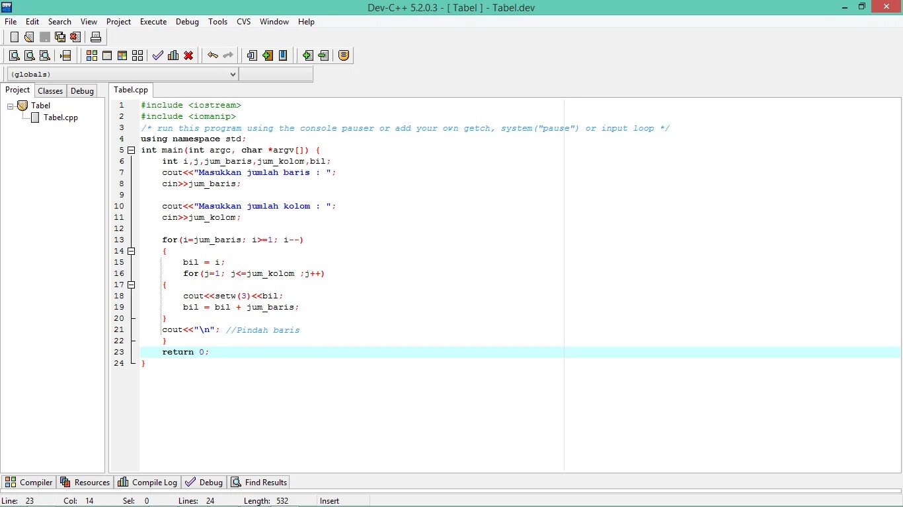
Task: Click the purple checkmark Debug icon
Action: click(157, 55)
